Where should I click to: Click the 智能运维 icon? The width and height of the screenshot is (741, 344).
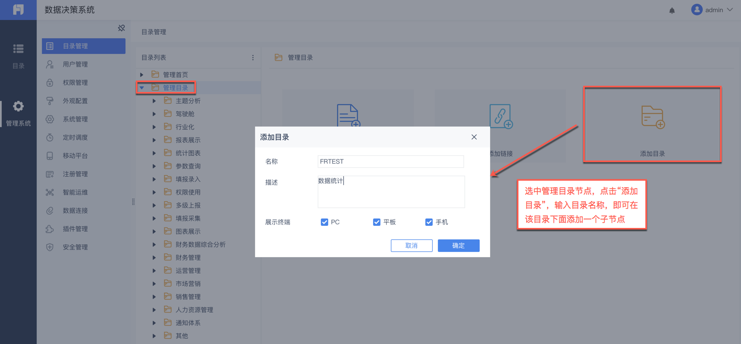coord(50,192)
